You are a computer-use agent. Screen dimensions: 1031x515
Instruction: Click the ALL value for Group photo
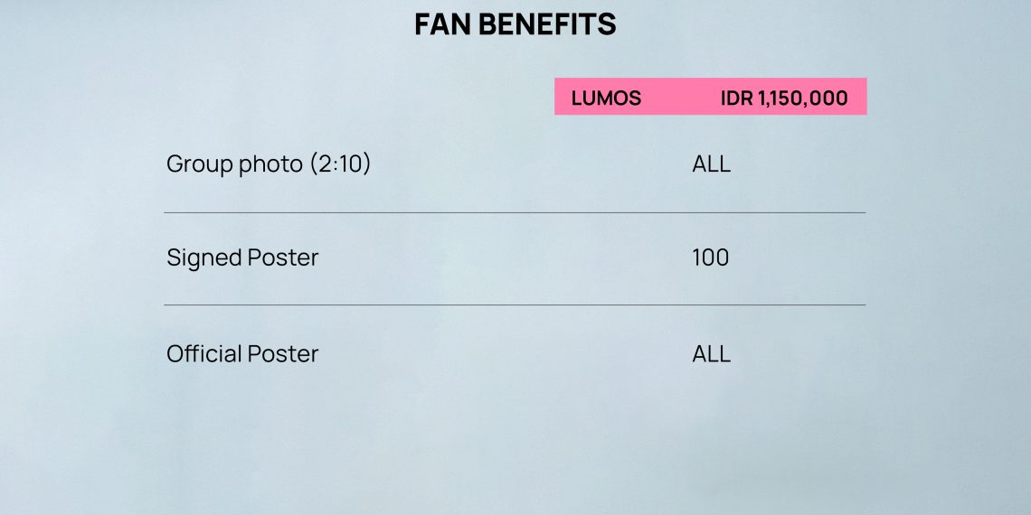pyautogui.click(x=712, y=164)
